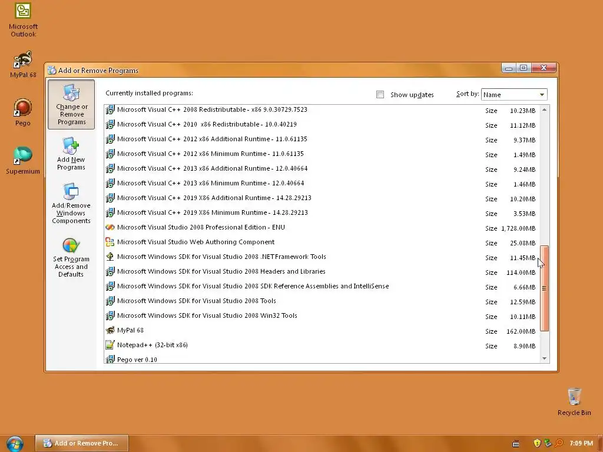Click the MyPal 68 raccoon list icon

click(x=110, y=330)
